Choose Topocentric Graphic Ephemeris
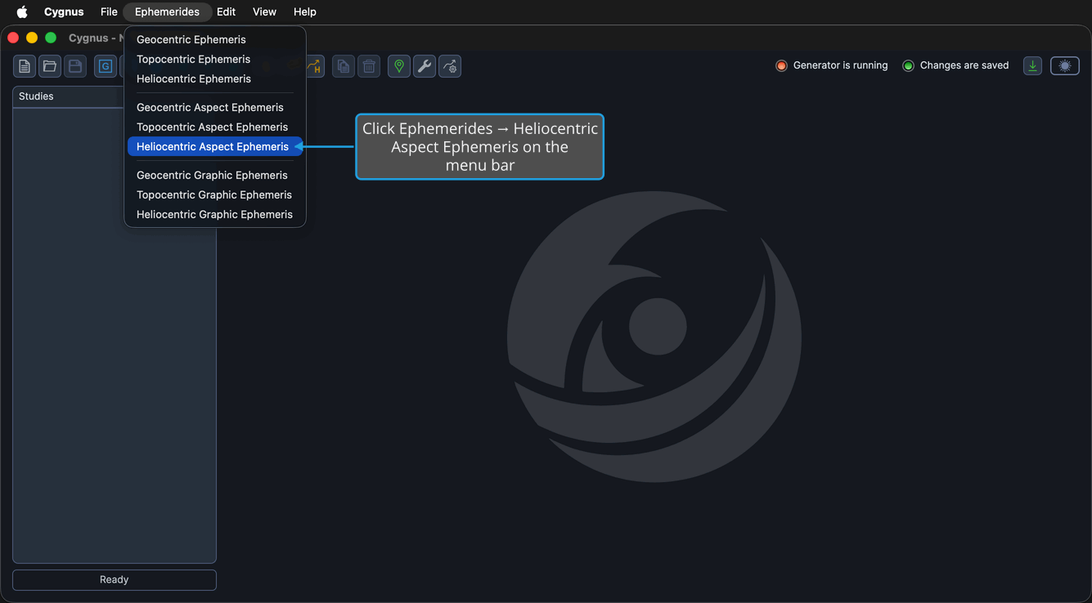Screen dimensions: 1092x603 (215, 194)
